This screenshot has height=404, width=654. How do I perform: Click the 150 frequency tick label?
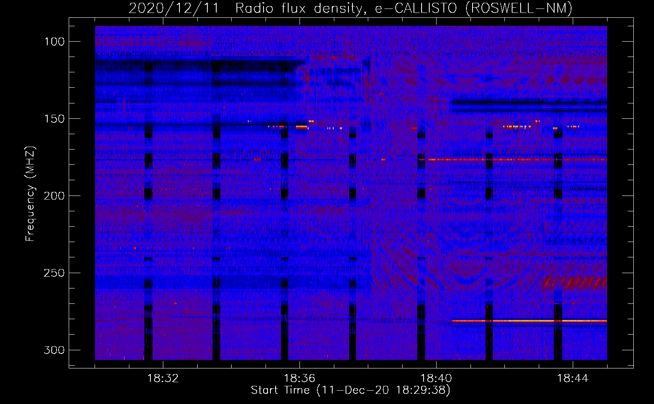coord(54,119)
